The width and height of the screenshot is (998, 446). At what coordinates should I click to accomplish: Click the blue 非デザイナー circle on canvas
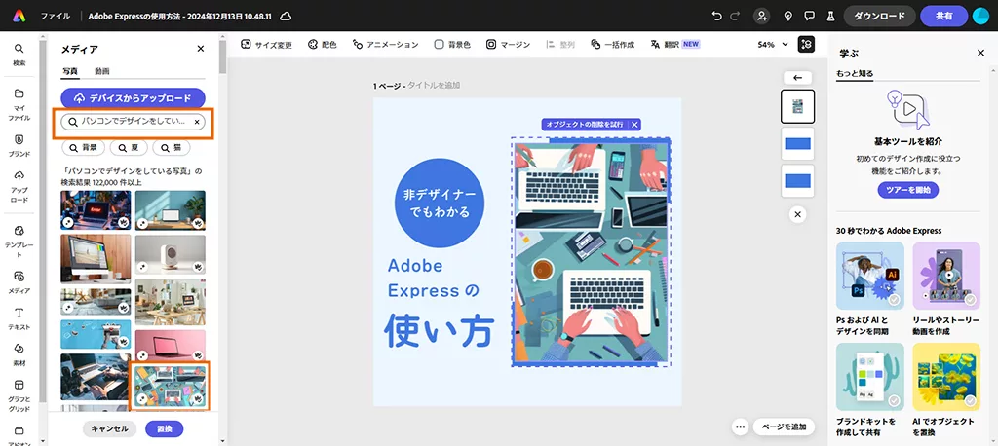pyautogui.click(x=440, y=203)
